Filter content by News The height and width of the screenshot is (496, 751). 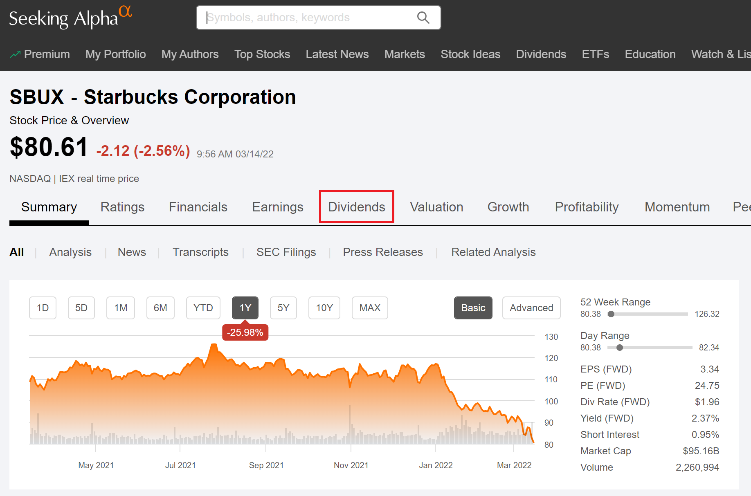(132, 252)
